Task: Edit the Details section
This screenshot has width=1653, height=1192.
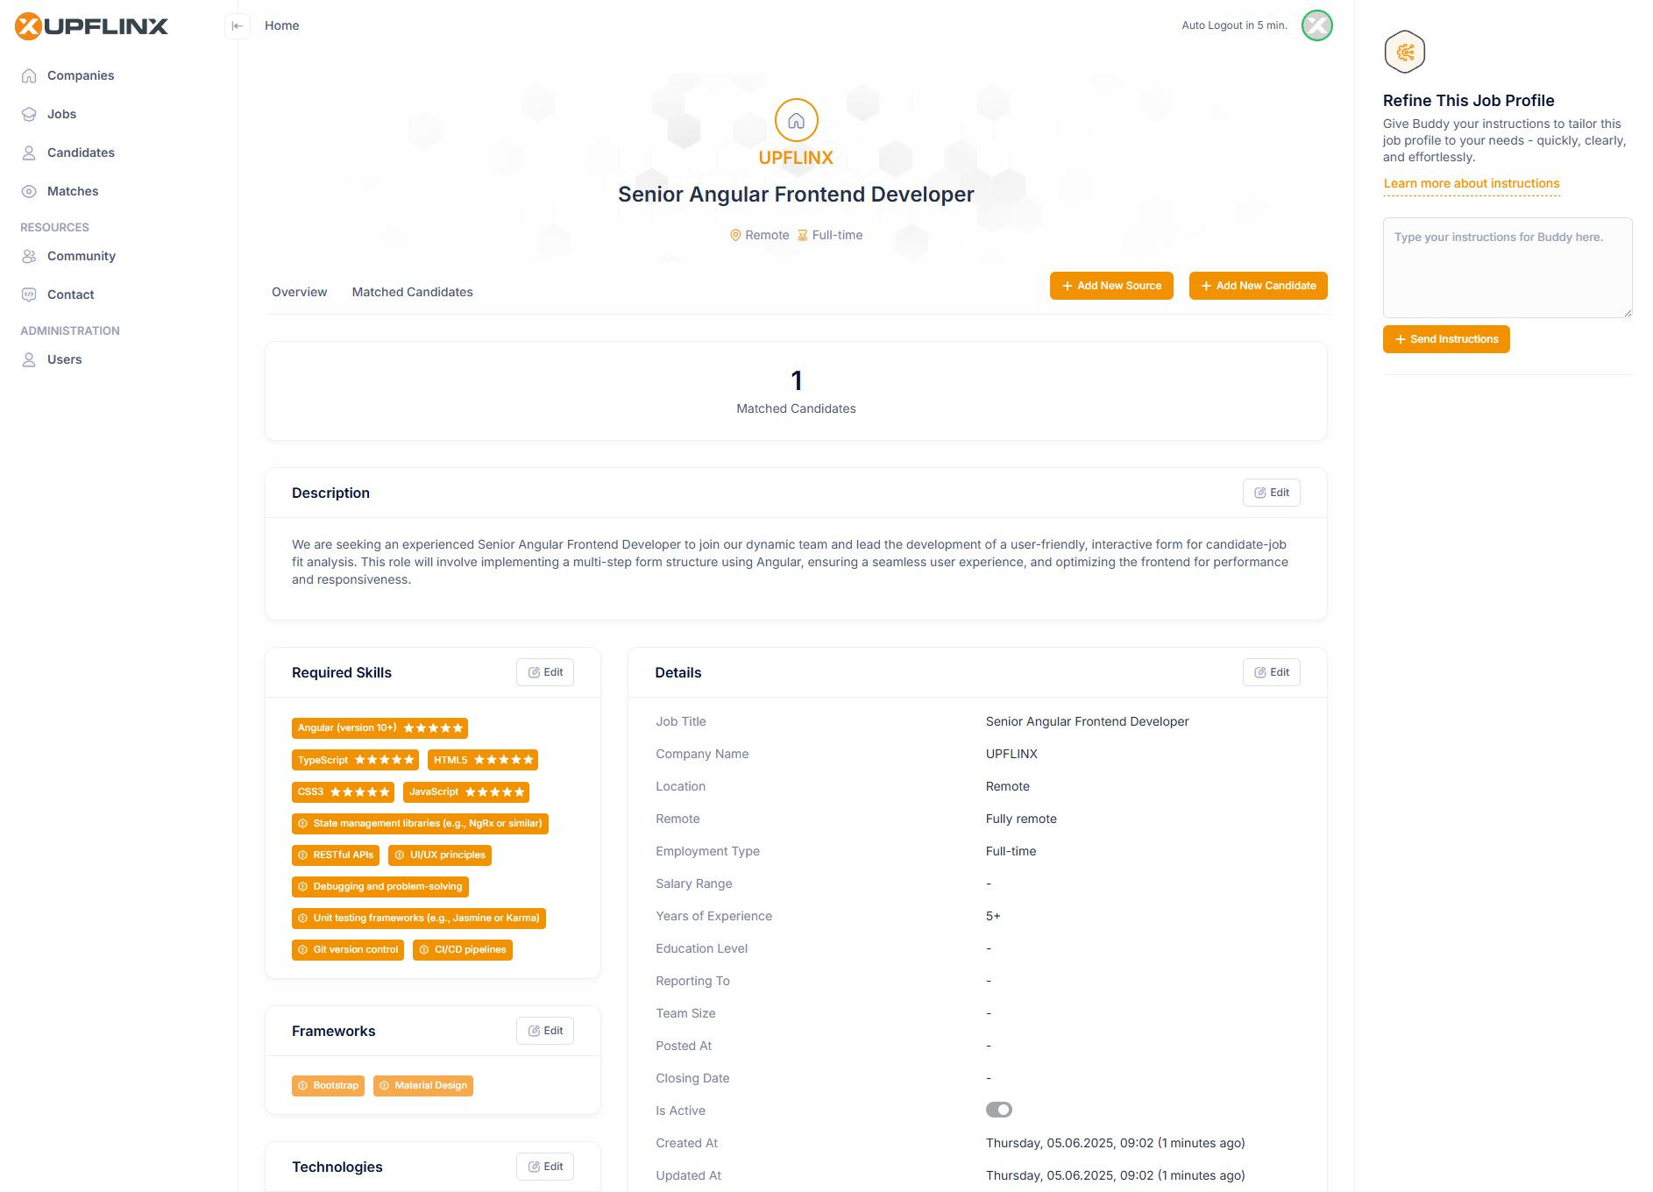Action: [1271, 672]
